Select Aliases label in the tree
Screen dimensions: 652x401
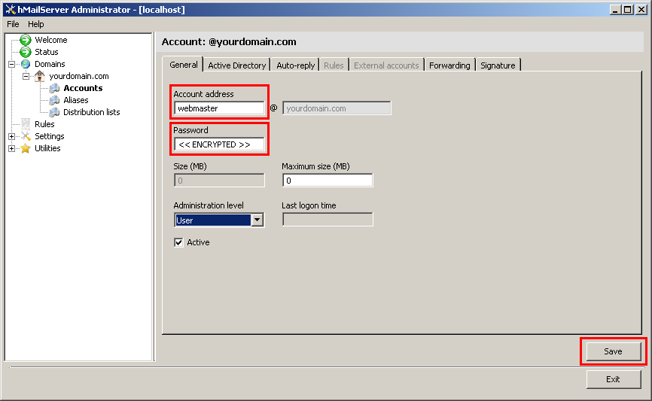click(x=76, y=100)
